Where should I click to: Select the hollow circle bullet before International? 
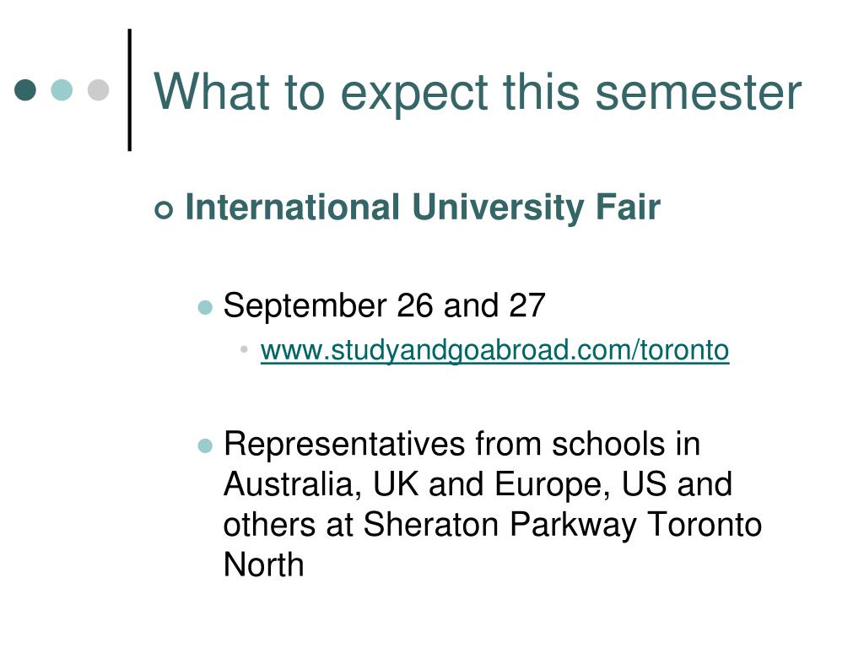(164, 209)
